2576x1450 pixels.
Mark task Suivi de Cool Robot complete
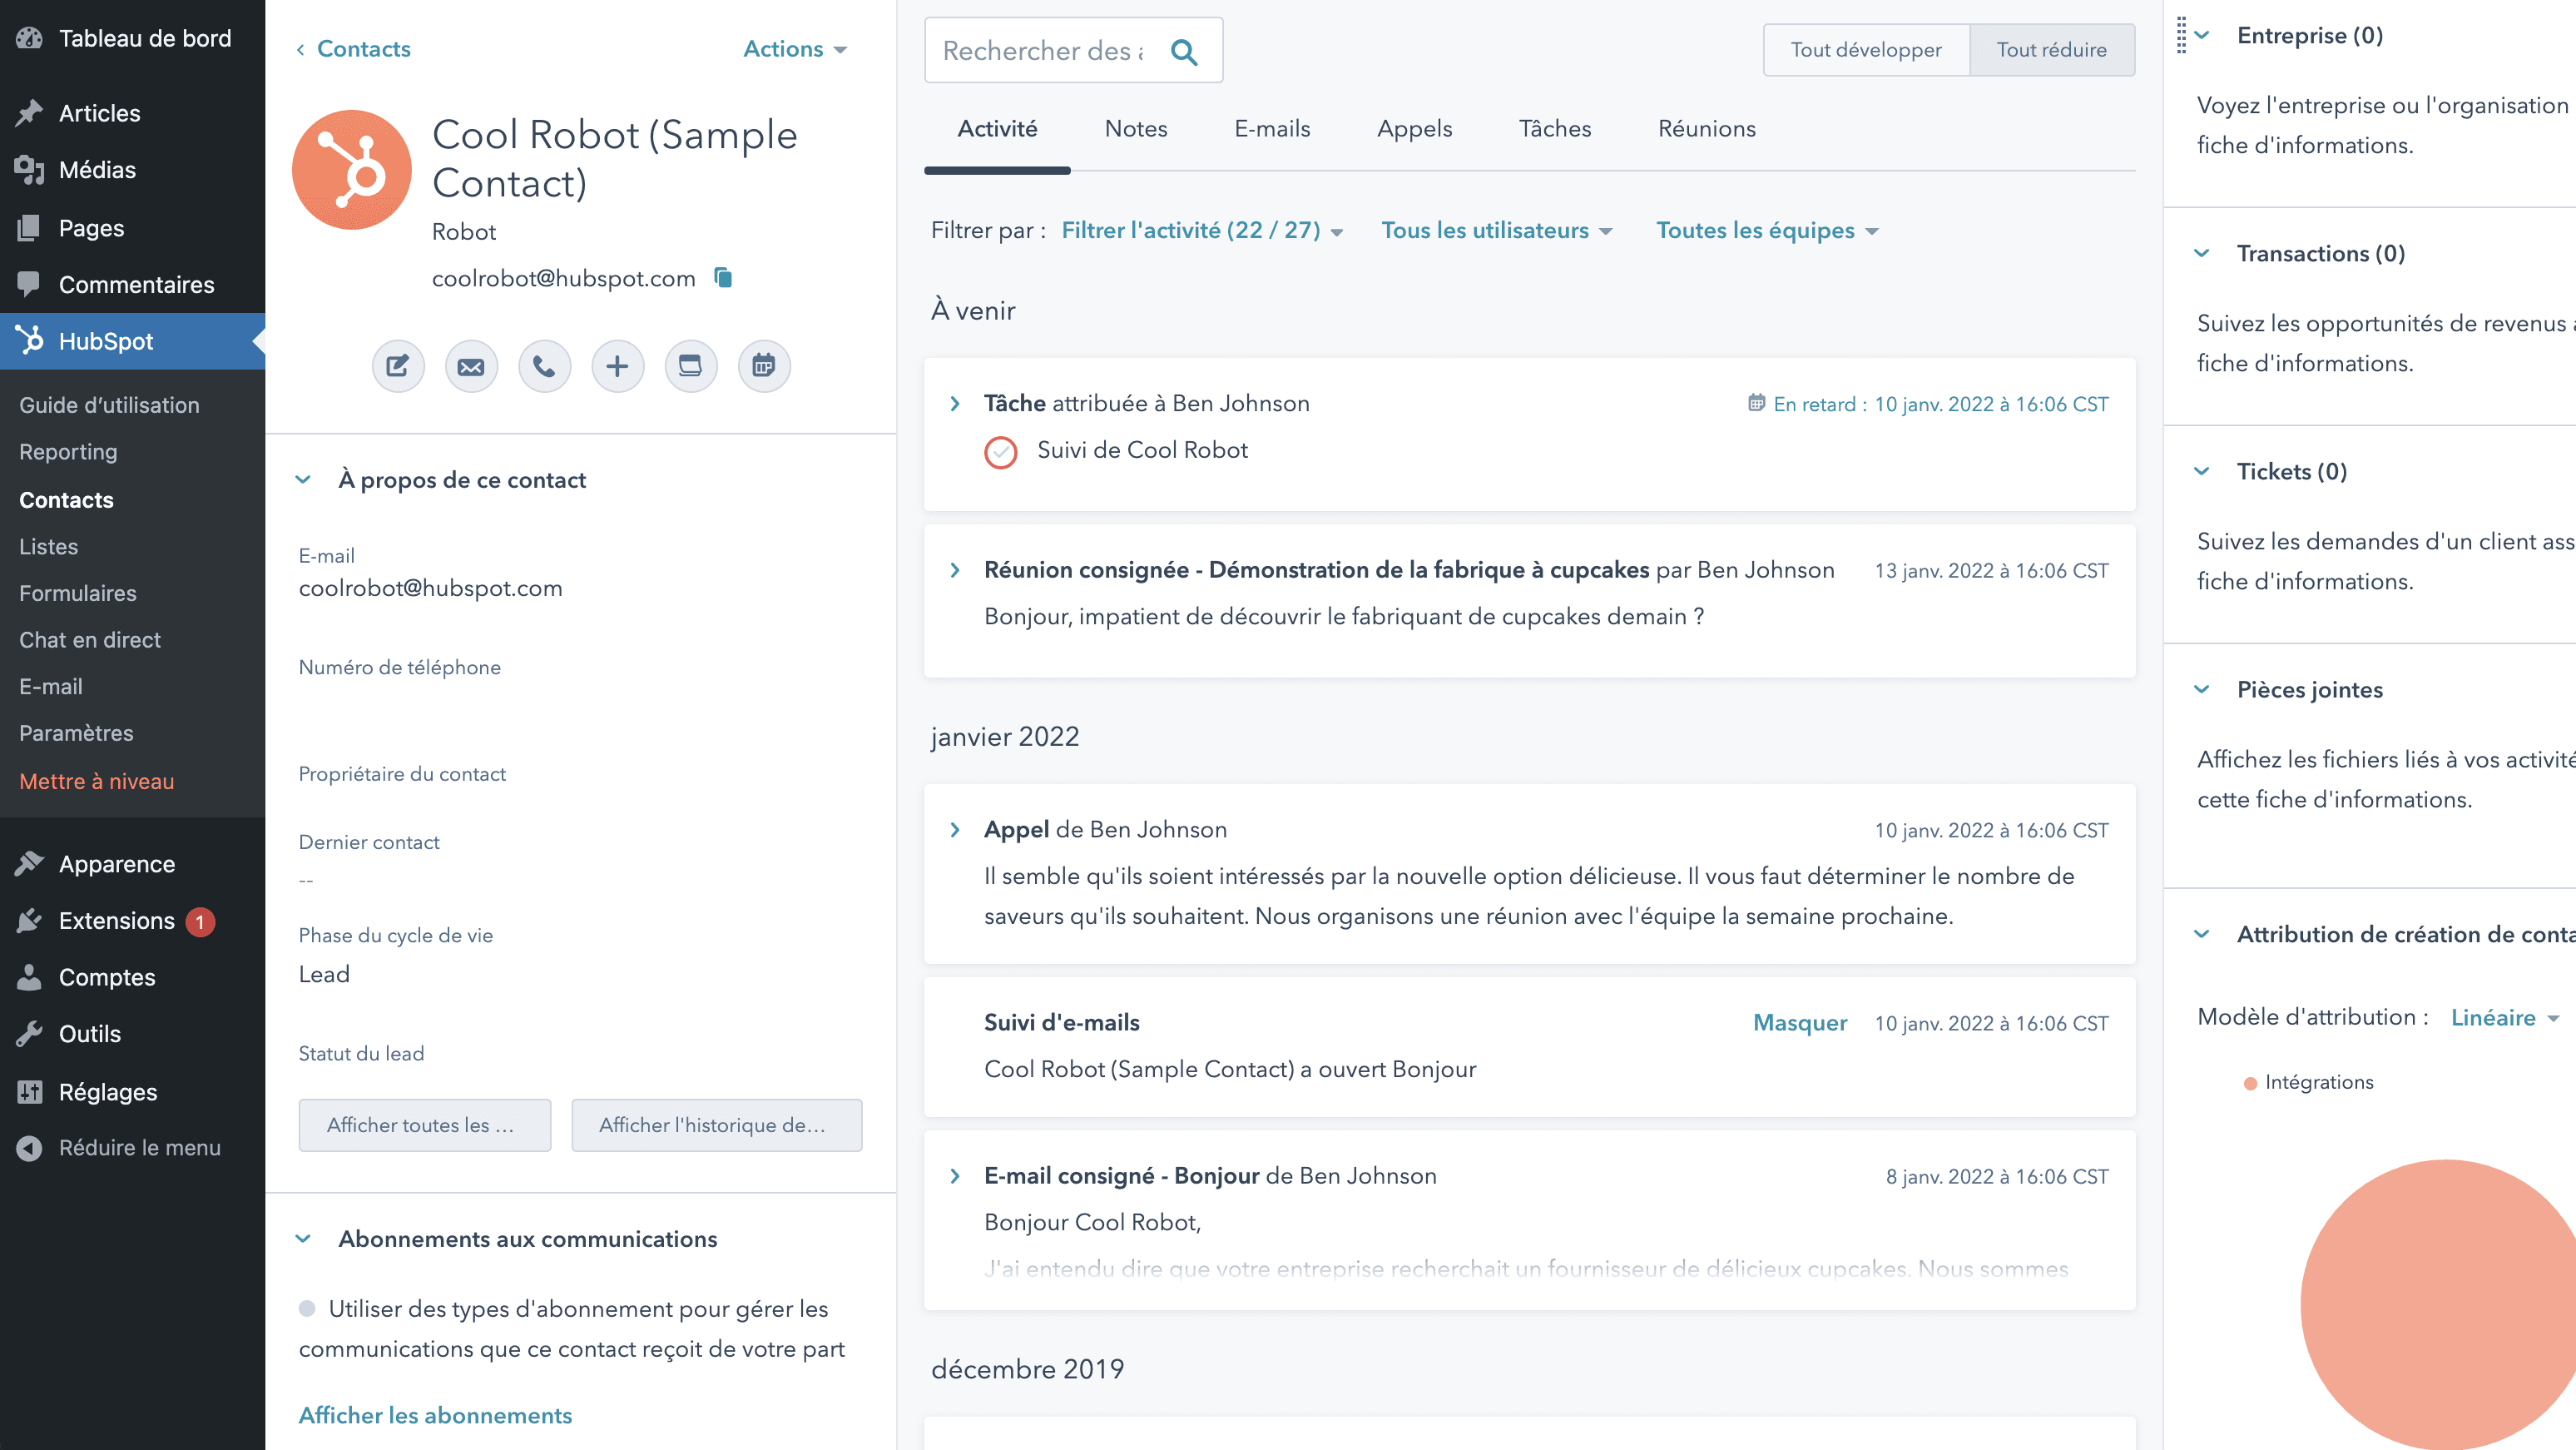click(x=1000, y=452)
